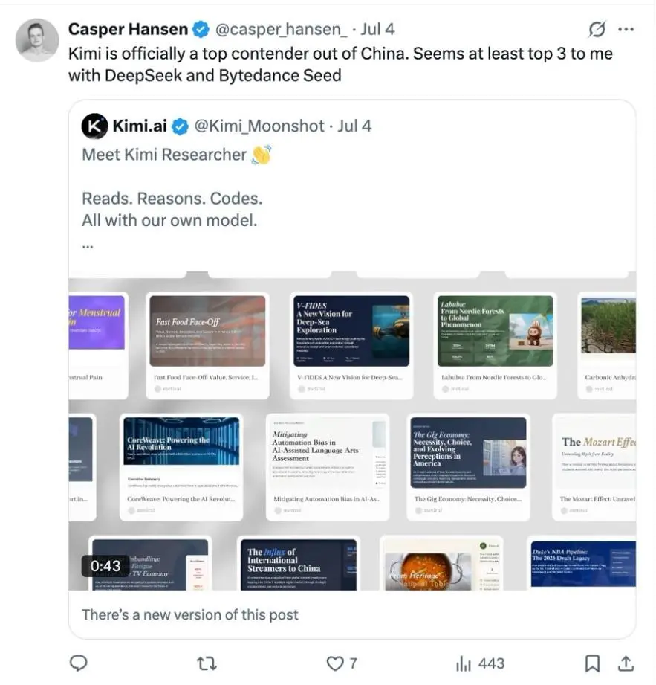This screenshot has height=685, width=656.
Task: Play the Kimi Researcher video preview
Action: tap(352, 431)
